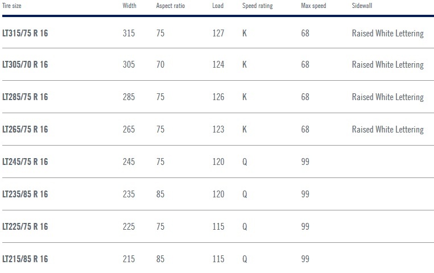Open the LT315/75 R 16 tire size
Image resolution: width=434 pixels, height=273 pixels.
[25, 33]
